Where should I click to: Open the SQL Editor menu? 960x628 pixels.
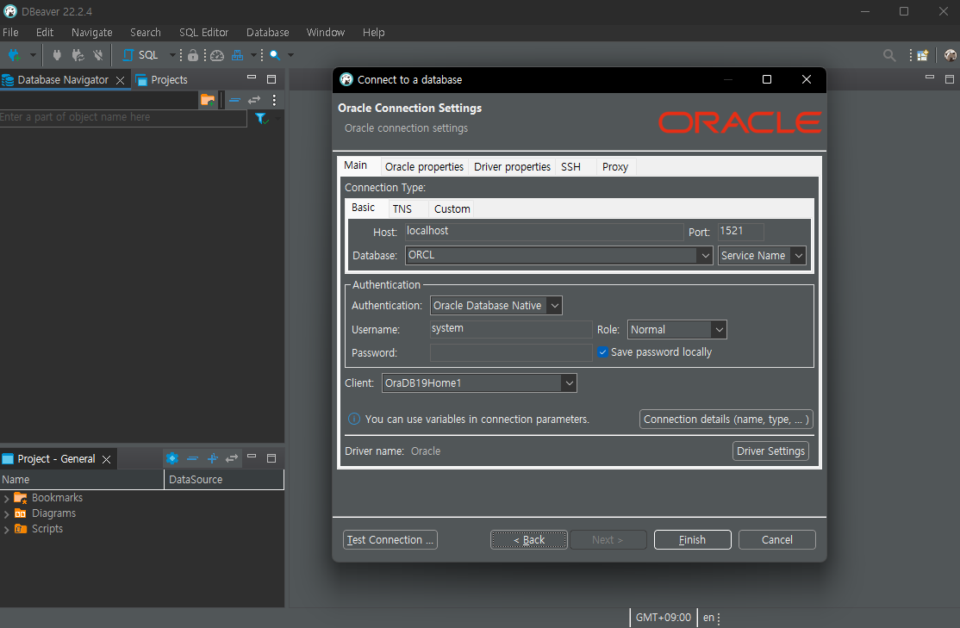click(x=203, y=33)
